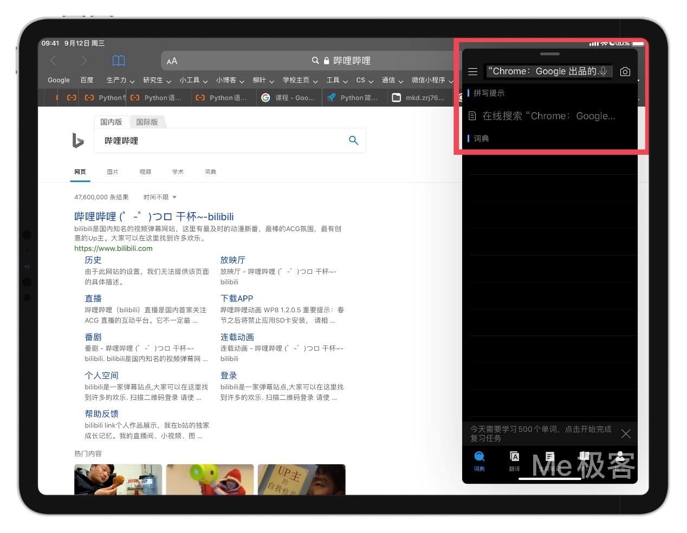Open the thumbnail with the UP主 book
The width and height of the screenshot is (687, 533).
(x=301, y=479)
